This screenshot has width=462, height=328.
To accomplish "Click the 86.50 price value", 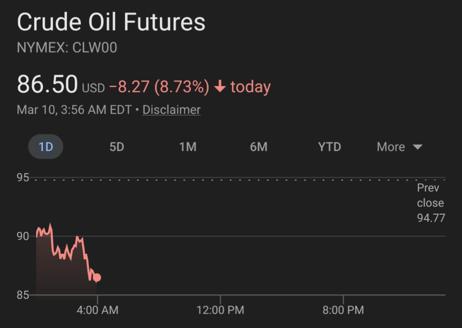I will 48,85.
